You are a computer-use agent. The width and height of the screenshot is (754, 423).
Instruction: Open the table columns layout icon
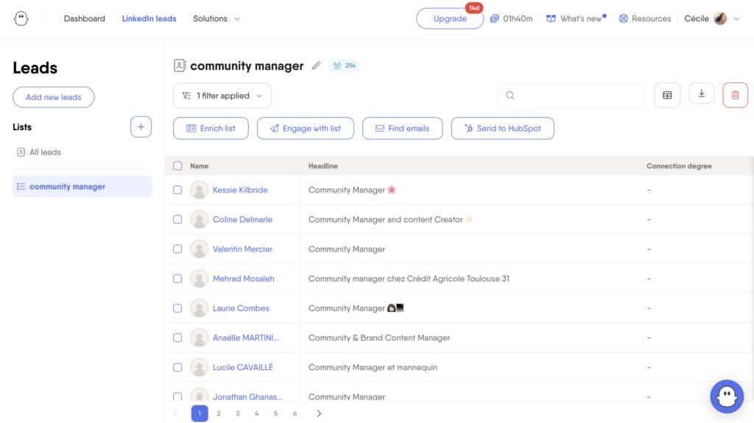pos(667,95)
